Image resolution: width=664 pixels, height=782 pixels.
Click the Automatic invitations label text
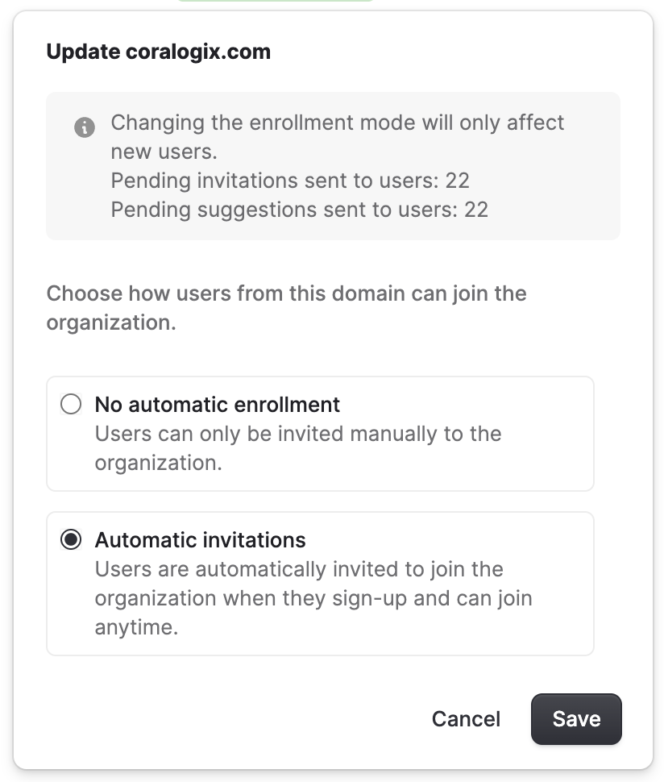click(201, 540)
